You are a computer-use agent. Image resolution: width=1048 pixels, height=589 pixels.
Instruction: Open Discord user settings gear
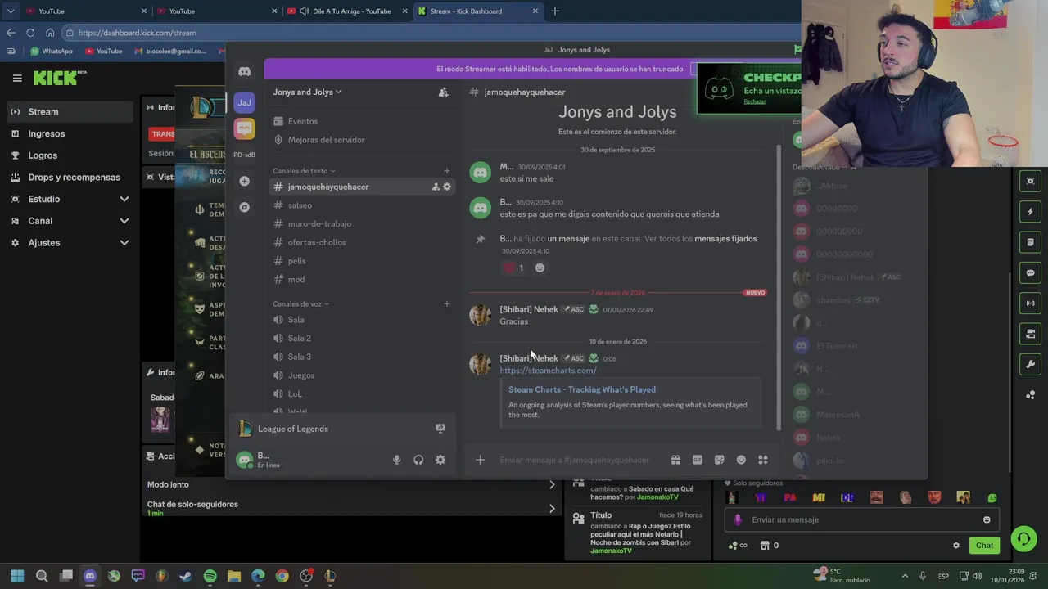pos(440,460)
